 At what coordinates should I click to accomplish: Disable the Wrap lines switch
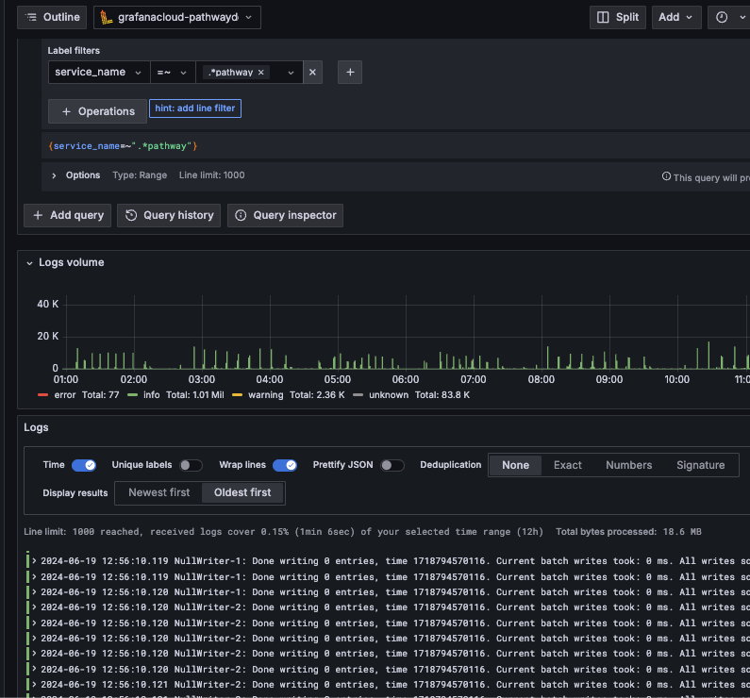(285, 465)
